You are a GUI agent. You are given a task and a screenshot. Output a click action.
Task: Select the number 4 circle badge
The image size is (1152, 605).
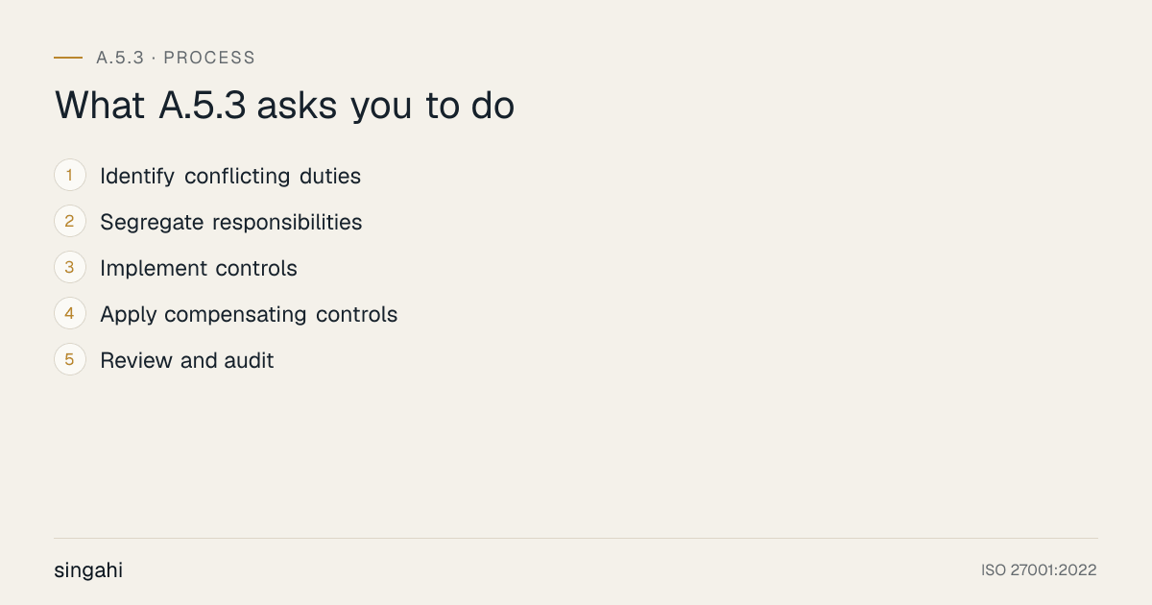(70, 314)
